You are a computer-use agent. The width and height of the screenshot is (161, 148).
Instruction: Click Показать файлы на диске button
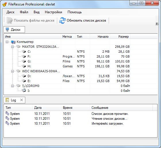coord(30,20)
